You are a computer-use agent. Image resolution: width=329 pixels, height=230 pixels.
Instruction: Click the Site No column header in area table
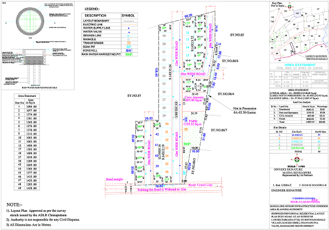pyautogui.click(x=19, y=103)
